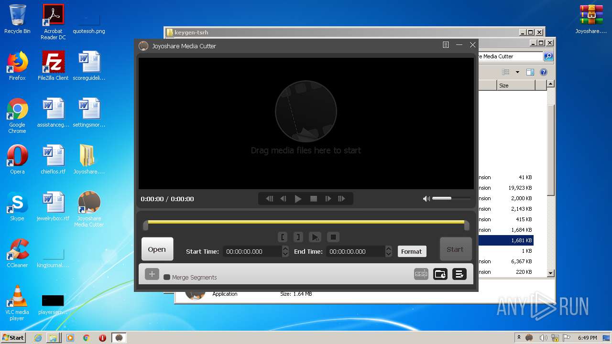Image resolution: width=612 pixels, height=344 pixels.
Task: Click the taskbar clock showing 6:49 PM
Action: (x=587, y=338)
